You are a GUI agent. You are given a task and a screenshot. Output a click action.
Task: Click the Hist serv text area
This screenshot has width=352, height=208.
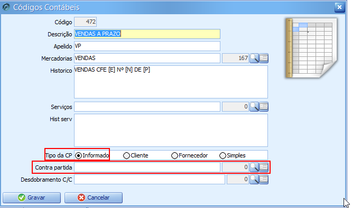pos(171,131)
